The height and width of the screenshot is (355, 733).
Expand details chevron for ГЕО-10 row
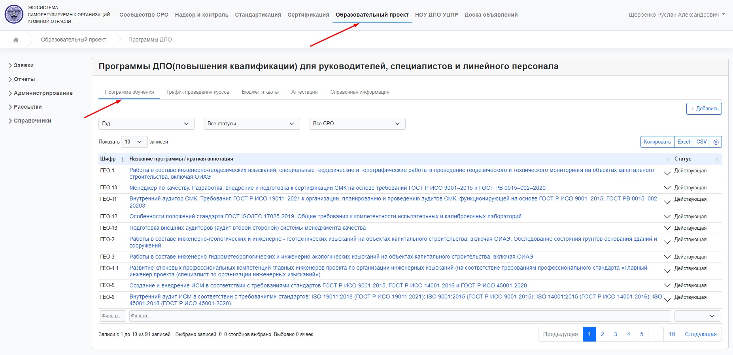[667, 188]
